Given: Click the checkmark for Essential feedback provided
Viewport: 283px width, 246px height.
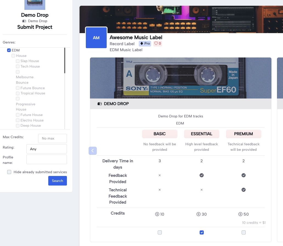Looking at the screenshot, I should pyautogui.click(x=202, y=175).
